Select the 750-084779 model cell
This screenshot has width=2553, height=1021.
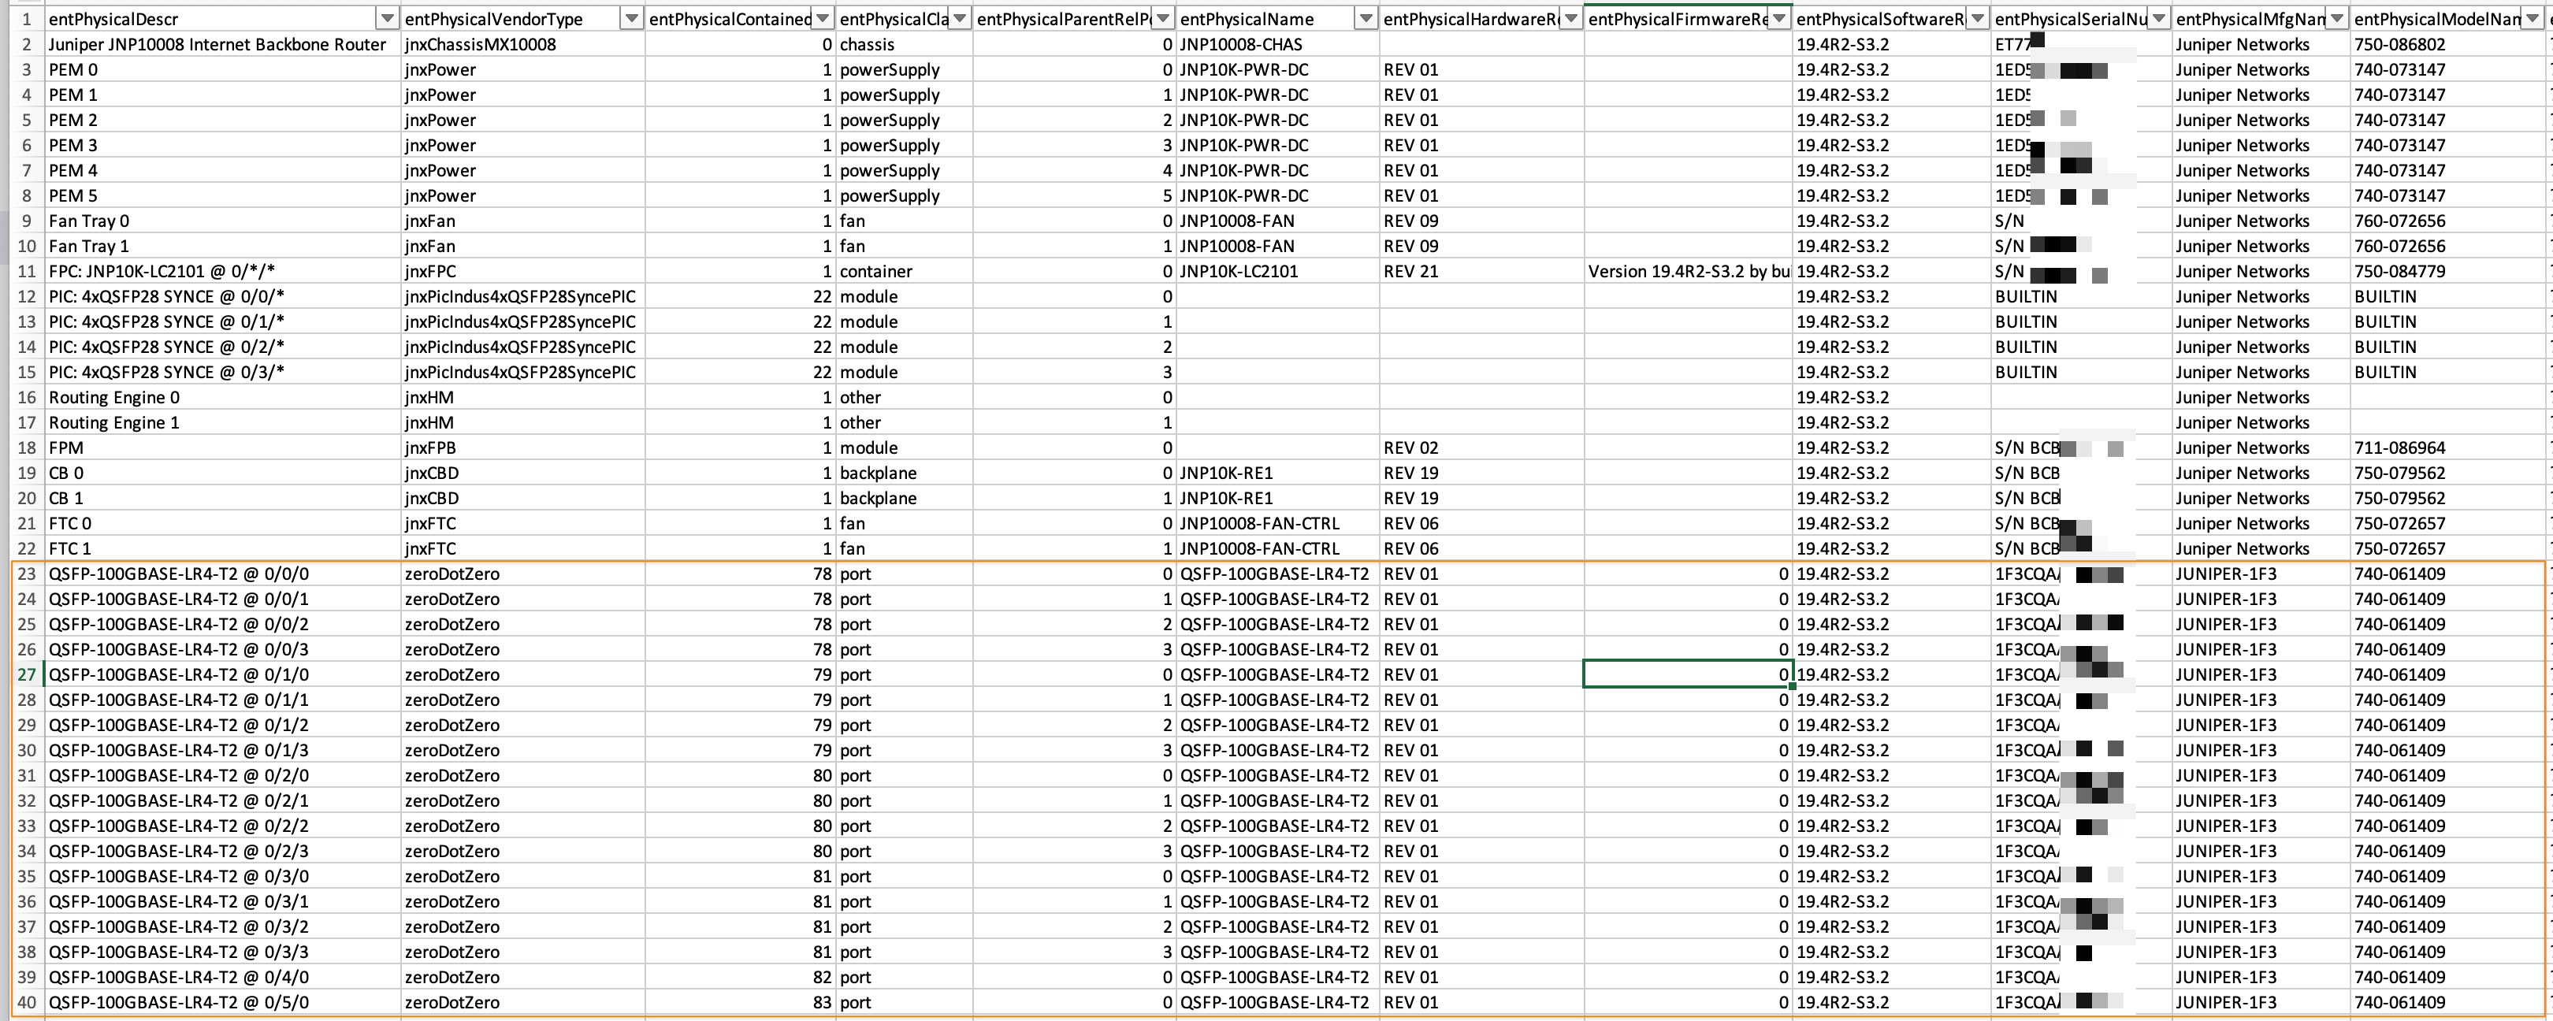[2447, 272]
